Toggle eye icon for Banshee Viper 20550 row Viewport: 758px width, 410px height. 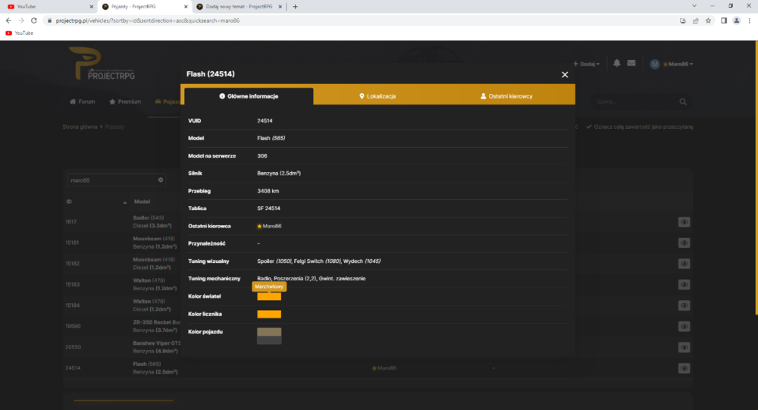click(x=684, y=347)
